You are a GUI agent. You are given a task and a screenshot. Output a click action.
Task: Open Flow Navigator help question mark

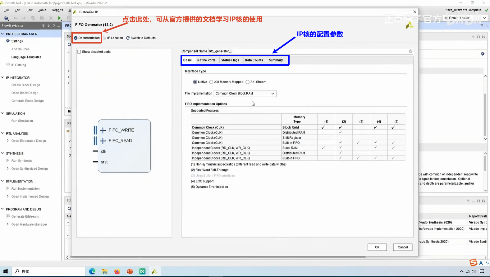pyautogui.click(x=54, y=26)
